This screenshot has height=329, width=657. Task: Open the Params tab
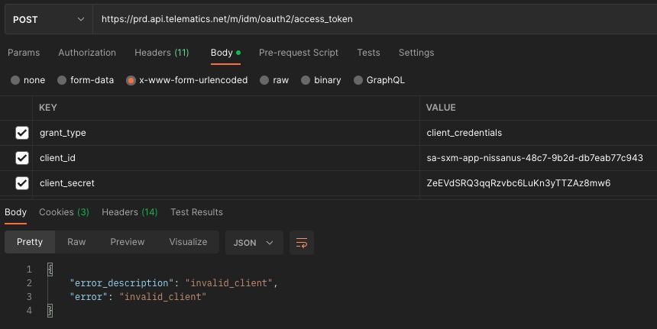[24, 53]
